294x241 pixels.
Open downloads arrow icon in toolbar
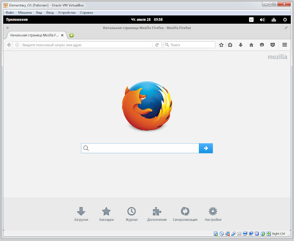tap(241, 45)
